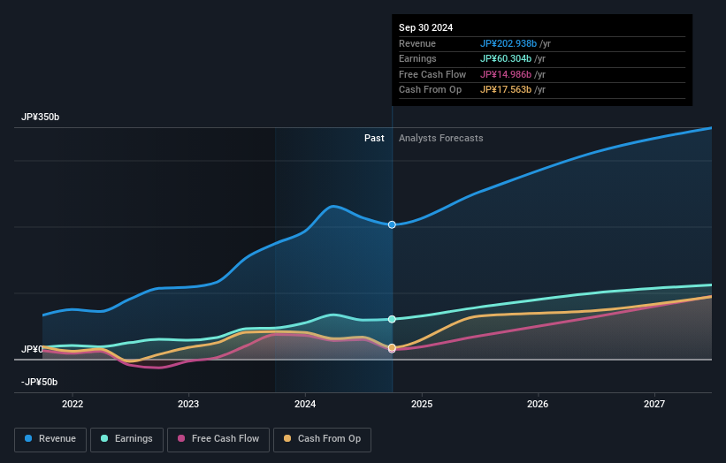Viewport: 726px width, 463px height.
Task: Toggle the Cash From Op legend button
Action: [322, 439]
